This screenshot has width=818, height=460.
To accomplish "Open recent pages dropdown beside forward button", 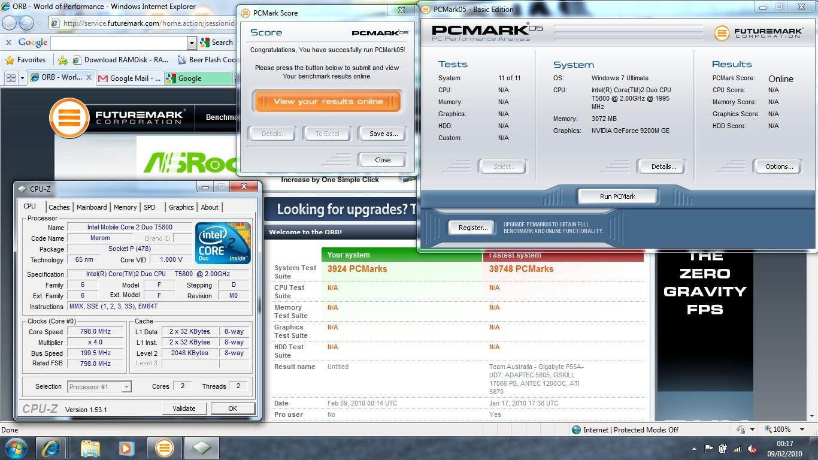I will [40, 24].
